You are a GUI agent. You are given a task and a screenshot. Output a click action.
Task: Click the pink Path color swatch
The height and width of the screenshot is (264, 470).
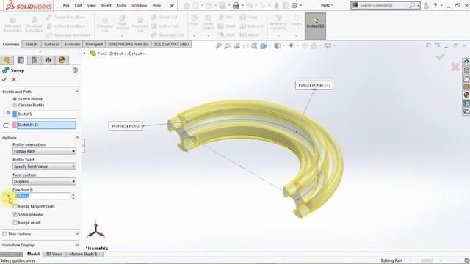click(15, 125)
